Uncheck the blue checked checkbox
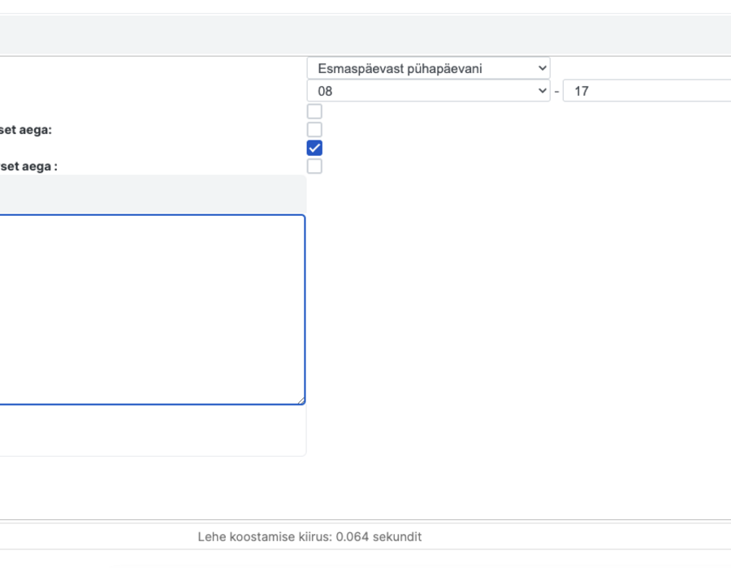Image resolution: width=731 pixels, height=568 pixels. click(x=314, y=148)
